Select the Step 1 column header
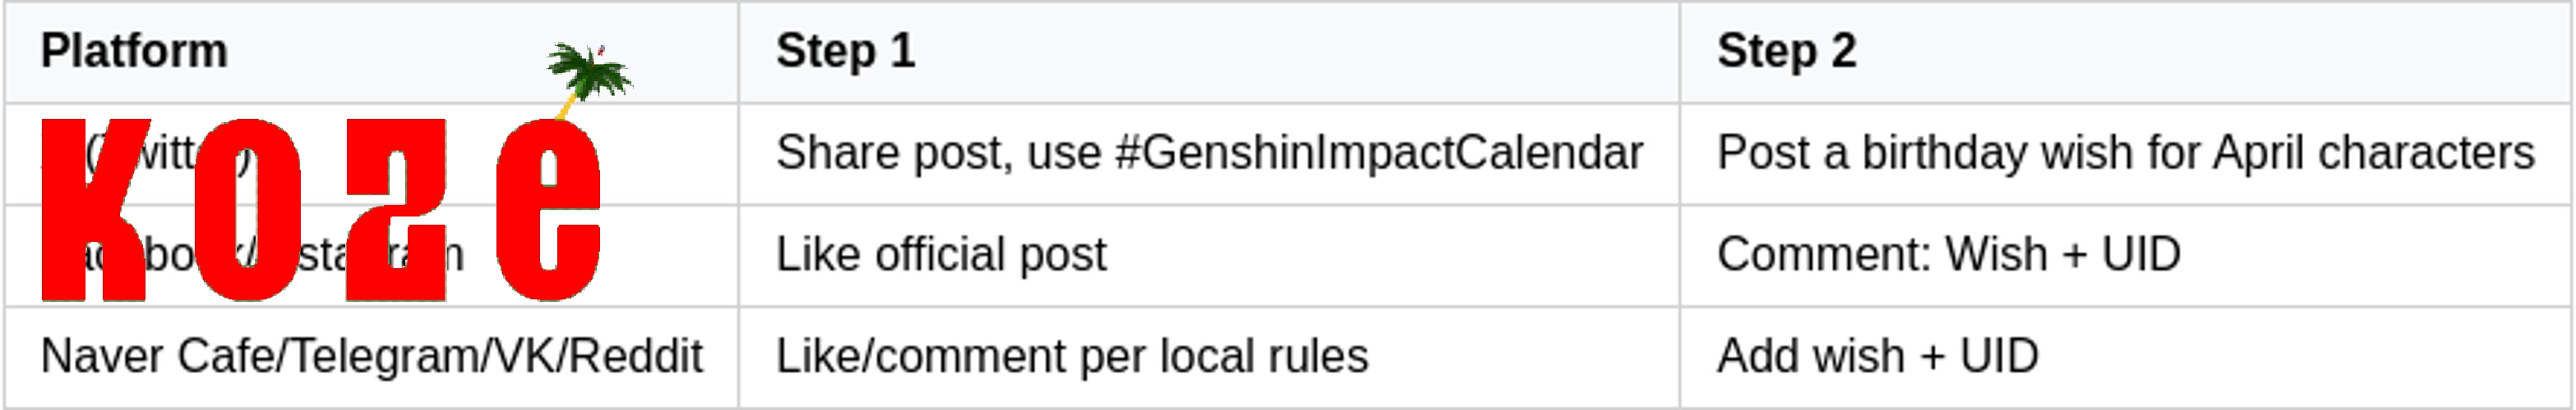This screenshot has height=410, width=2576. click(x=845, y=51)
